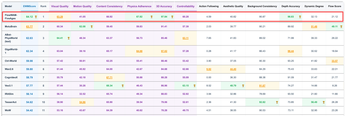Screen dimensions: 345x116
Task: Click EWMScore value 54.42
Action: click(29, 110)
